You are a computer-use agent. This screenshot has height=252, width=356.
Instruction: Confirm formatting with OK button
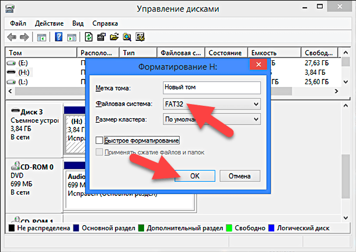tap(195, 176)
